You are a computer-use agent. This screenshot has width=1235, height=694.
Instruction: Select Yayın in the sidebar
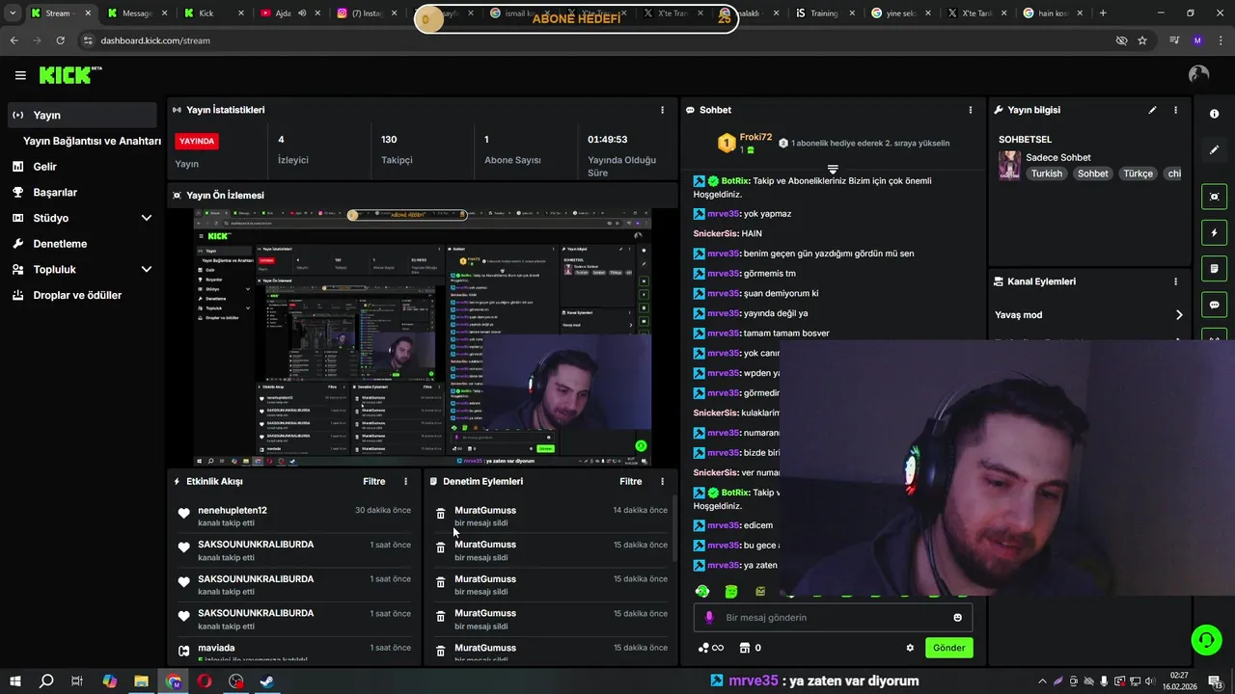point(81,115)
